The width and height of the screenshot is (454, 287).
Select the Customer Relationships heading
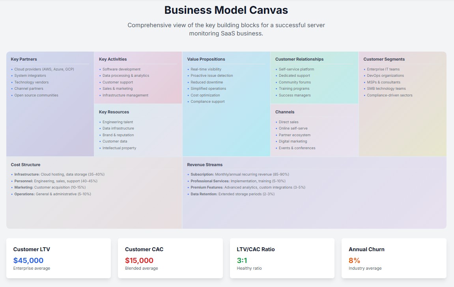click(x=299, y=59)
